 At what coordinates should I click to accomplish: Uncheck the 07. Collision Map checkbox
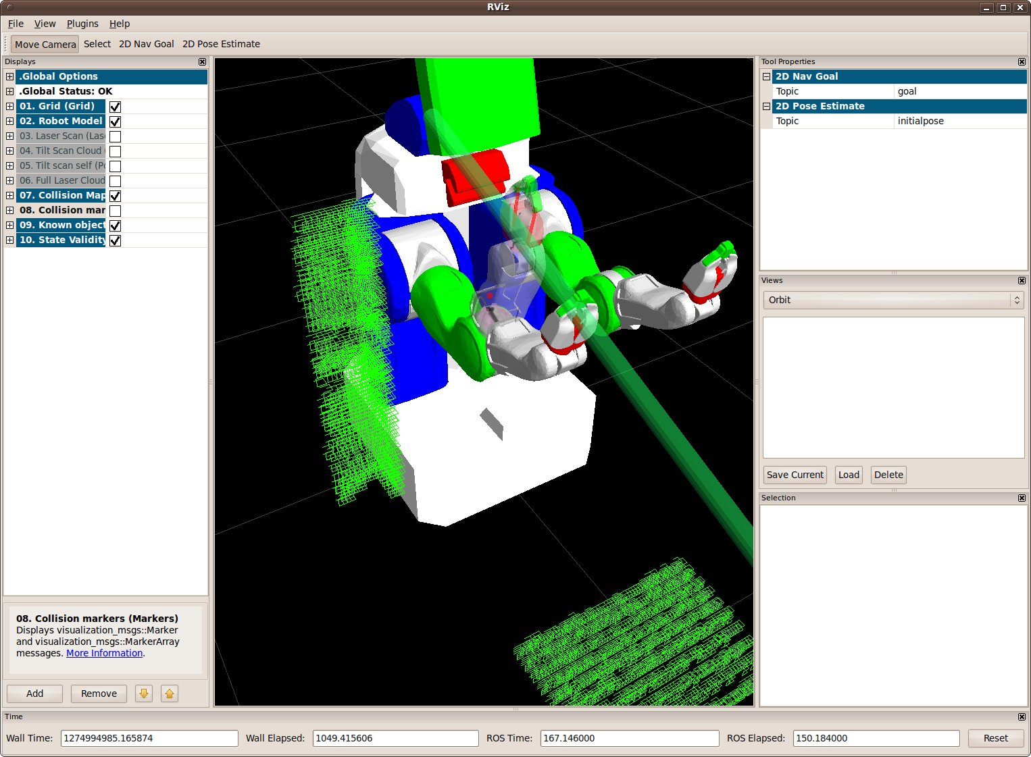pos(116,196)
